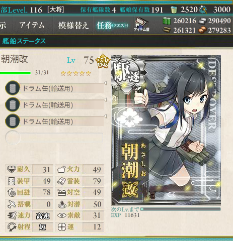This screenshot has width=233, height=241.
Task: Click the third ドラム缶 drum equipment icon
Action: 13,121
